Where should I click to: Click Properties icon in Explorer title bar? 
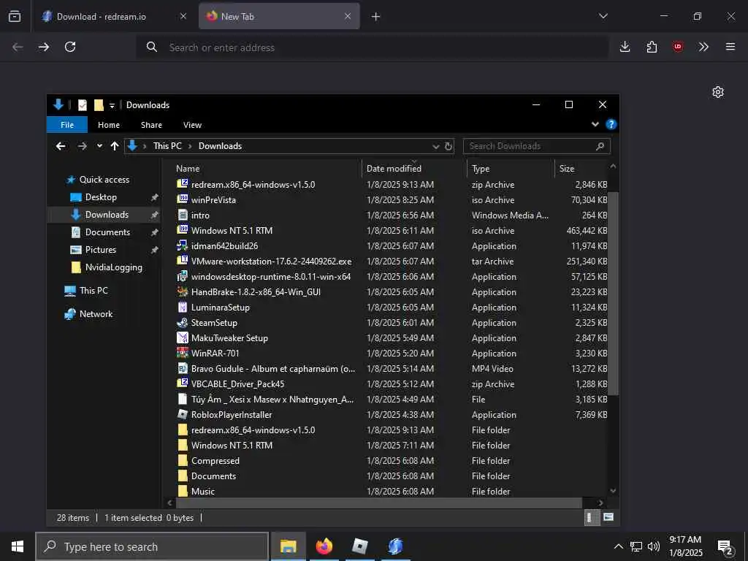pyautogui.click(x=83, y=105)
